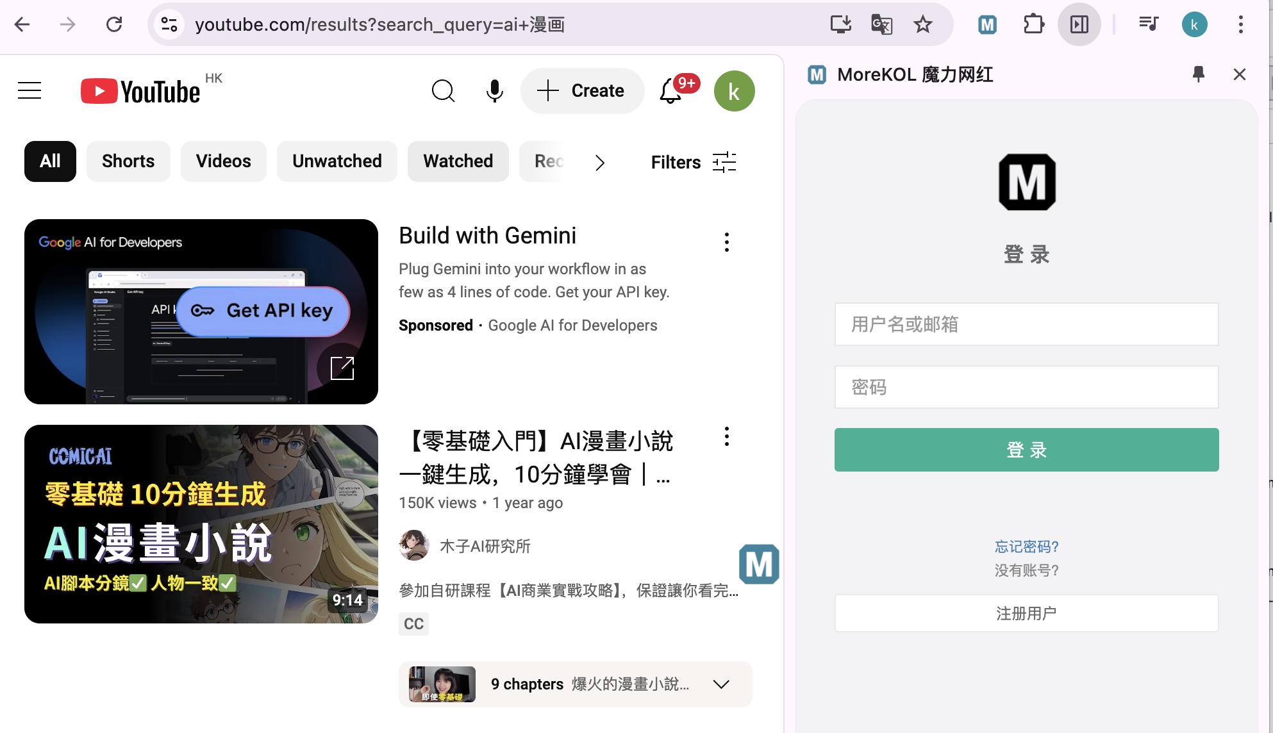This screenshot has height=733, width=1273.
Task: Click the floating MoreKOL M badge
Action: [759, 564]
